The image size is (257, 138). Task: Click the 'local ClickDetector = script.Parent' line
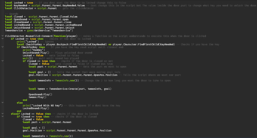pos(31,8)
